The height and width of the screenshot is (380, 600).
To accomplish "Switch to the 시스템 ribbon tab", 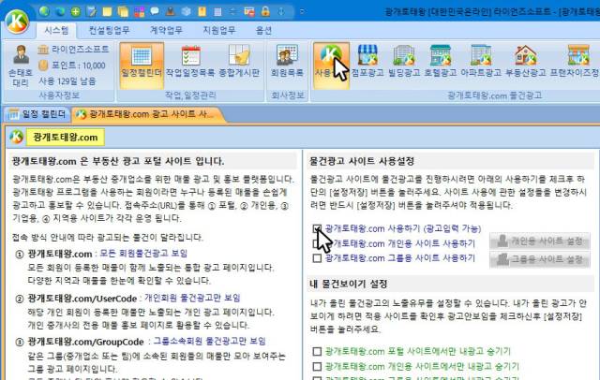I will 56,30.
